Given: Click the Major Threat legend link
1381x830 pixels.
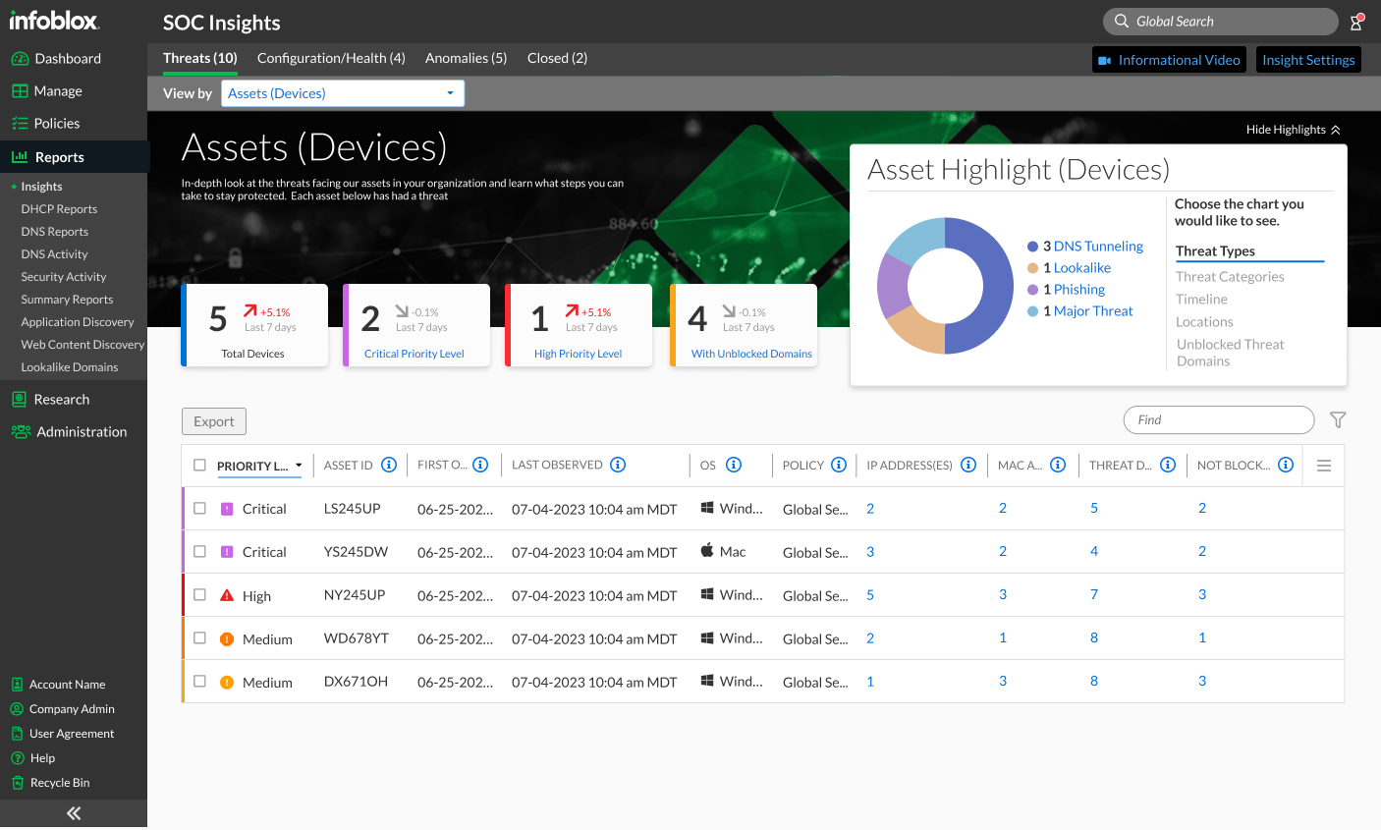Looking at the screenshot, I should click(x=1093, y=311).
